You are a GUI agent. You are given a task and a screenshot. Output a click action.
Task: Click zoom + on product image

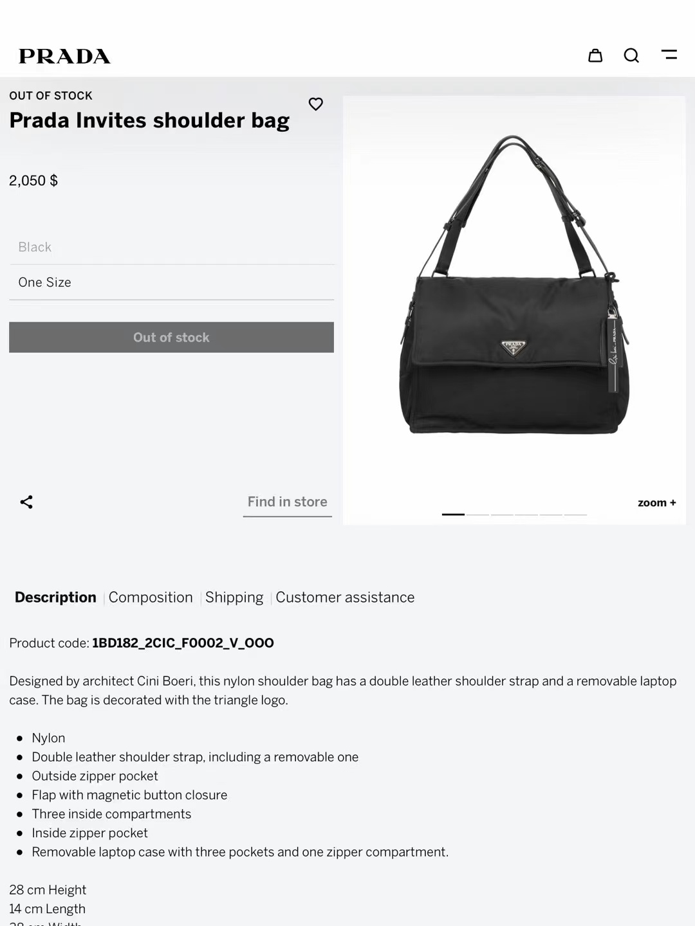656,503
